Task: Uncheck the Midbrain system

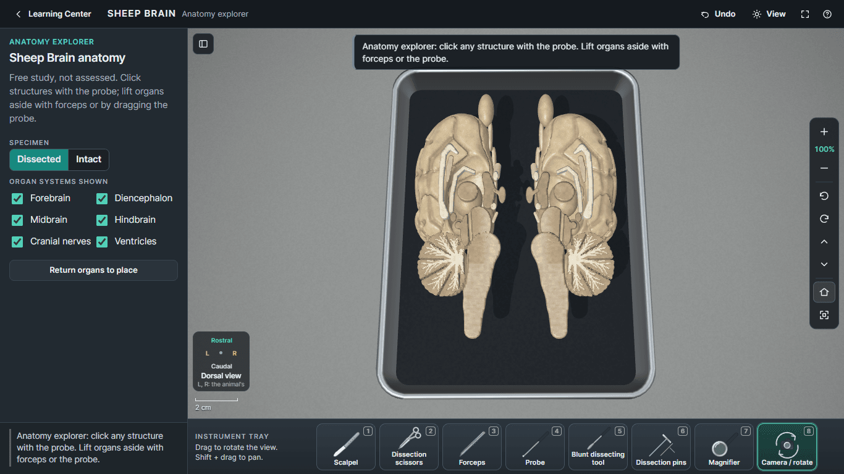Action: [17, 220]
